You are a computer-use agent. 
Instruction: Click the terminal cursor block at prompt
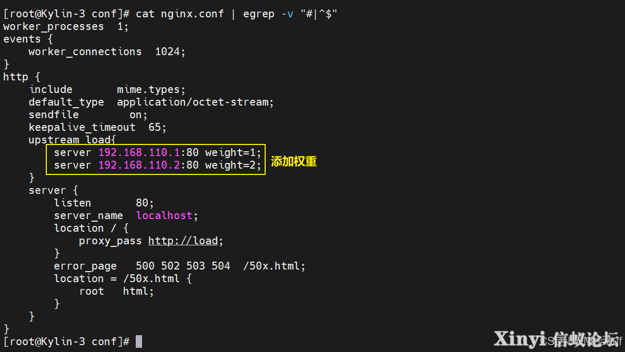tap(139, 341)
